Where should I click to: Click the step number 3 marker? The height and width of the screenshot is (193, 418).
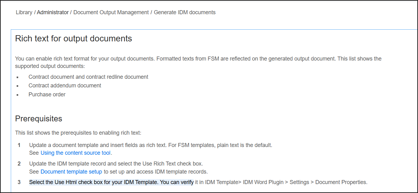point(19,182)
